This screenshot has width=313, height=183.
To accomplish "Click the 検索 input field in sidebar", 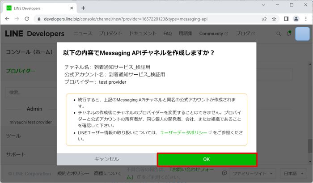I will 31,93.
